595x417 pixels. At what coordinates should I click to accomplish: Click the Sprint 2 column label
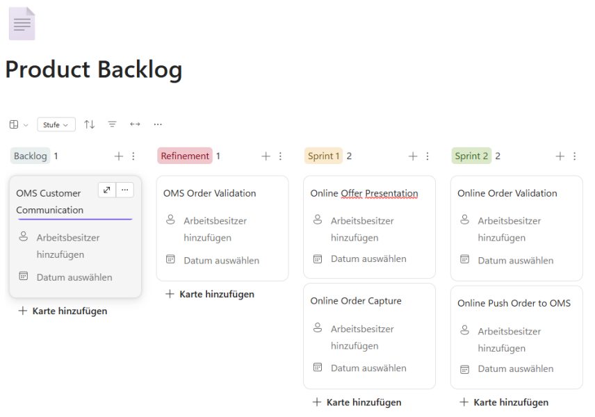(x=471, y=156)
